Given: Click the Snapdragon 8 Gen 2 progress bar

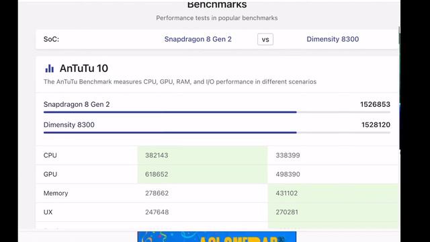Looking at the screenshot, I should point(216,112).
